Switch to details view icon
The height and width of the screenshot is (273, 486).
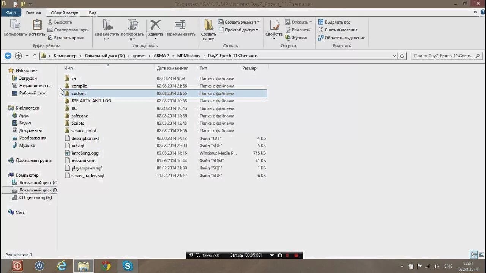coord(474,255)
